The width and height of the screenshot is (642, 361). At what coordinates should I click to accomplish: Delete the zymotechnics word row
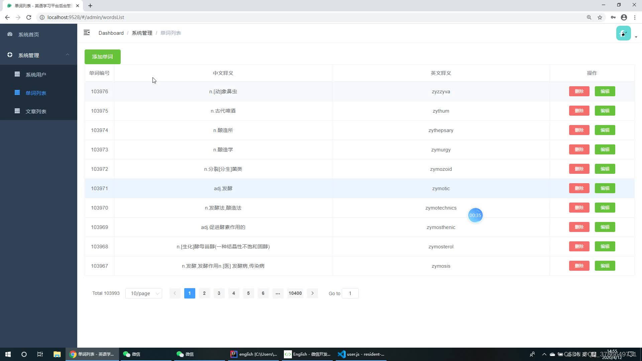(579, 208)
